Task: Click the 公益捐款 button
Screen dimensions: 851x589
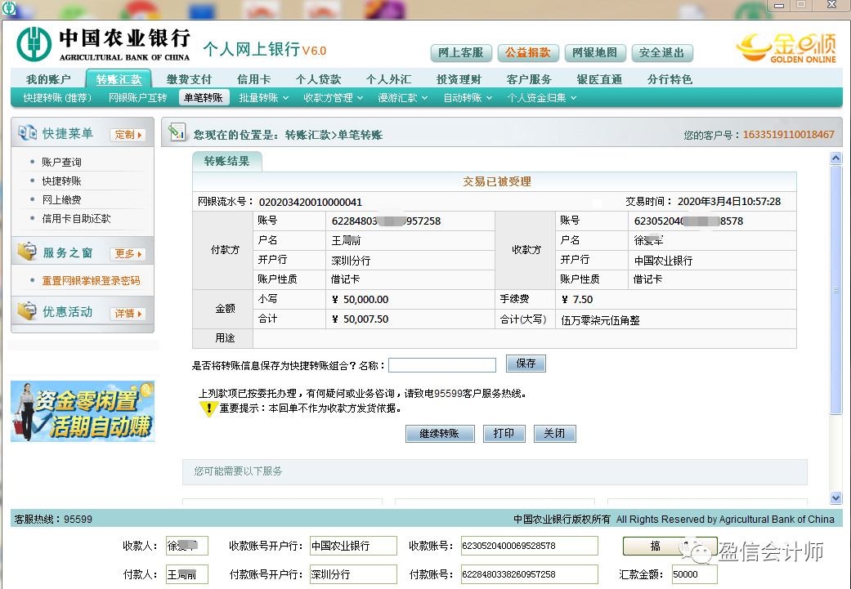Action: pos(528,52)
